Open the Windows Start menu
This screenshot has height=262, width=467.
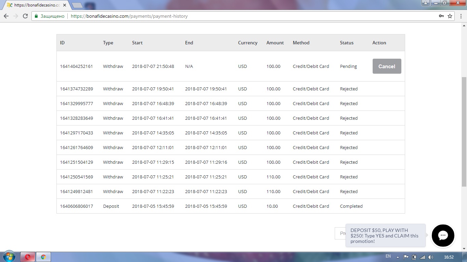(x=9, y=257)
